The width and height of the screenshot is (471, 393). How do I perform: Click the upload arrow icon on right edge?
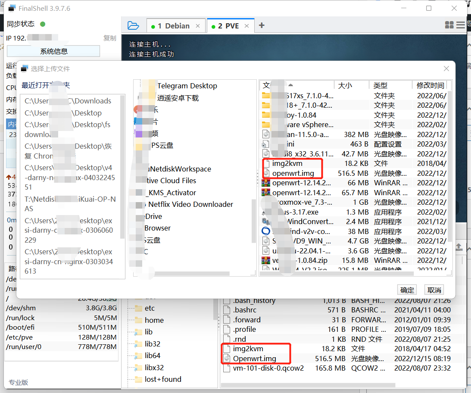[x=459, y=246]
